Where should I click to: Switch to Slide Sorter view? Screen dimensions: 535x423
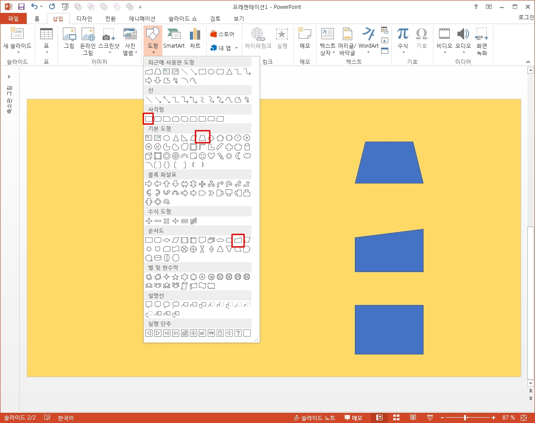point(396,418)
